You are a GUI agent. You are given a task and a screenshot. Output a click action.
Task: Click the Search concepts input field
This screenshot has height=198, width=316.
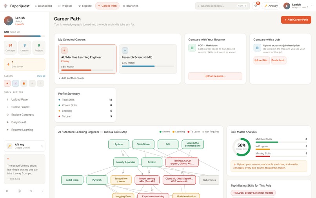(222, 6)
